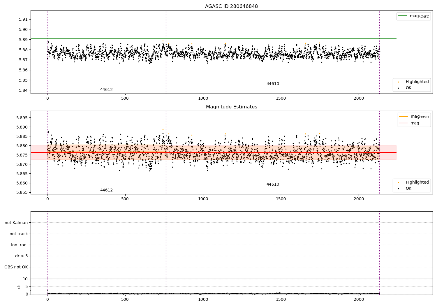Click the "not Kalman" axis label
Screen dimensions: 437x306
pos(16,223)
